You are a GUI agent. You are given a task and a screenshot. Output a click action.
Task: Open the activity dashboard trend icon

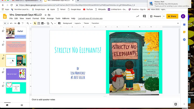(138, 16)
